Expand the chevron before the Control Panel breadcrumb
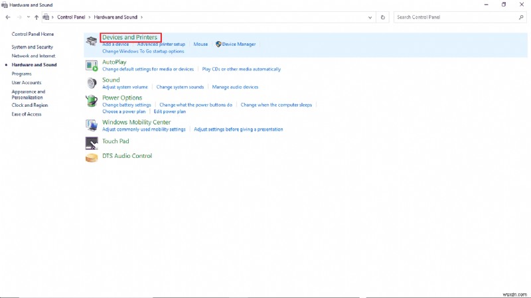This screenshot has width=531, height=298. coord(52,17)
